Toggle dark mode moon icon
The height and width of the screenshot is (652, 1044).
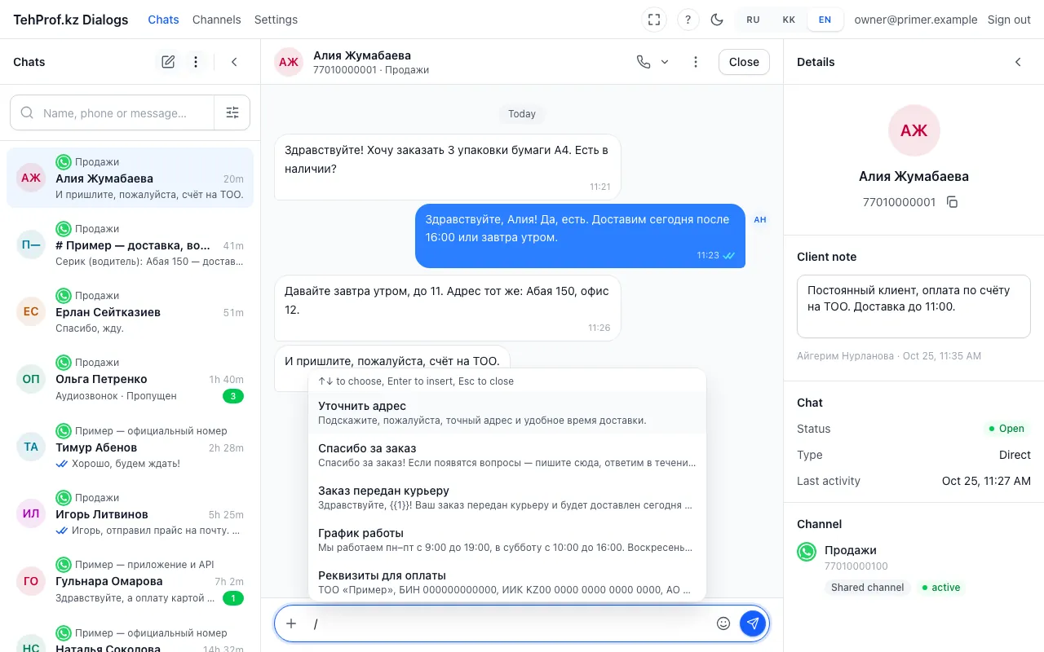tap(718, 20)
